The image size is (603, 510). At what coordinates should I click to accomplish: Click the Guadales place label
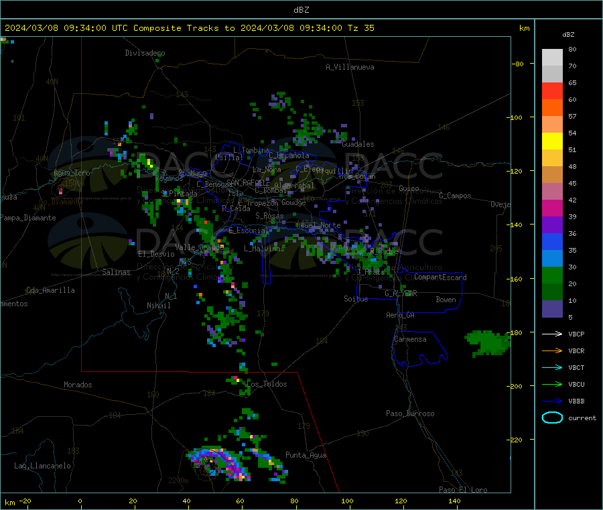click(x=358, y=144)
